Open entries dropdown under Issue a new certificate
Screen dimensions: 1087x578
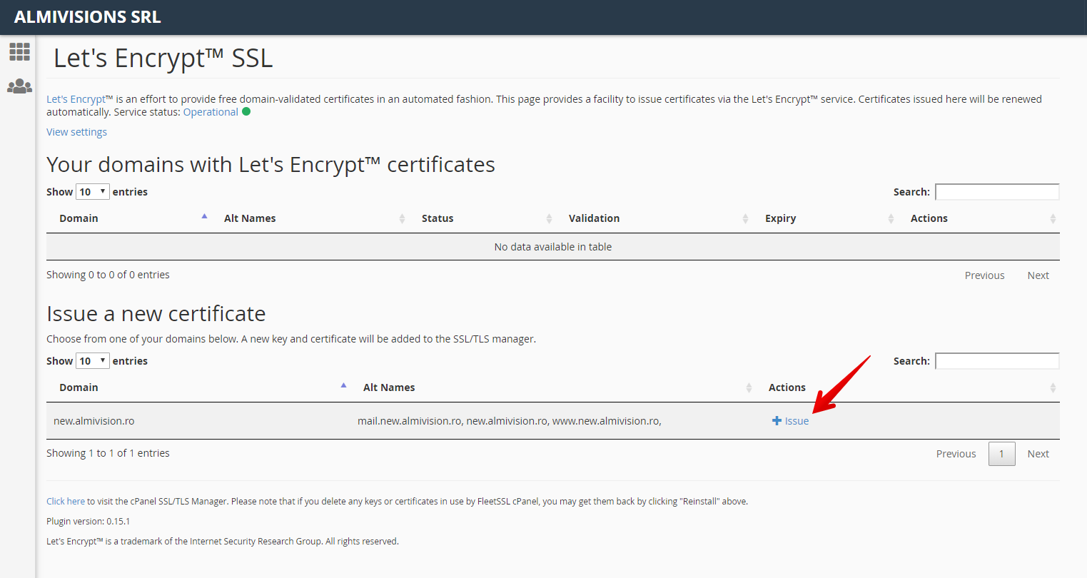coord(93,361)
